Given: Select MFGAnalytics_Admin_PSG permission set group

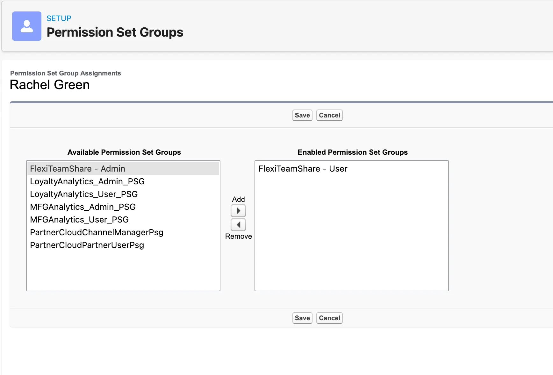Looking at the screenshot, I should pos(83,207).
